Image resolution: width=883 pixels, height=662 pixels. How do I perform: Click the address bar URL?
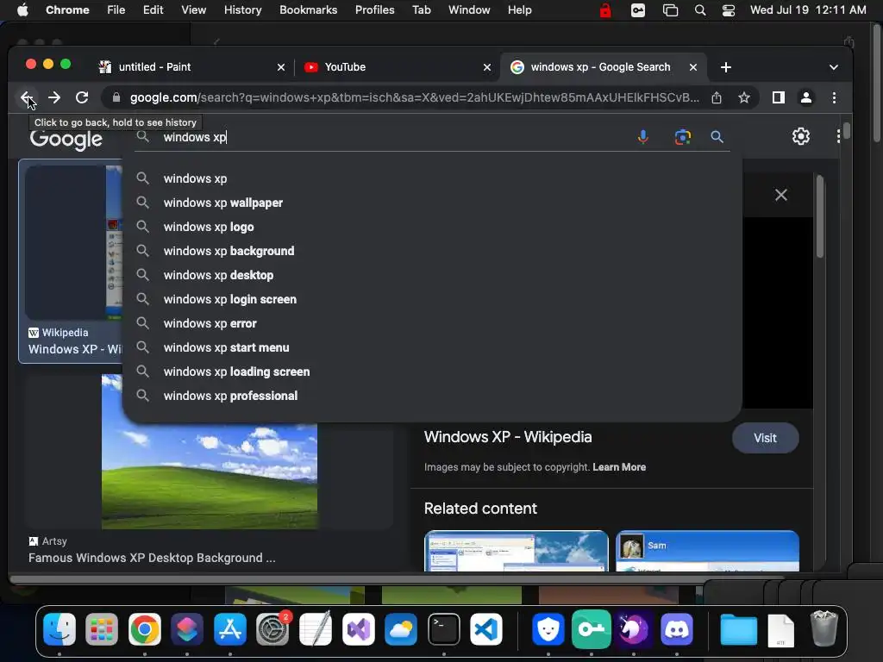(414, 97)
